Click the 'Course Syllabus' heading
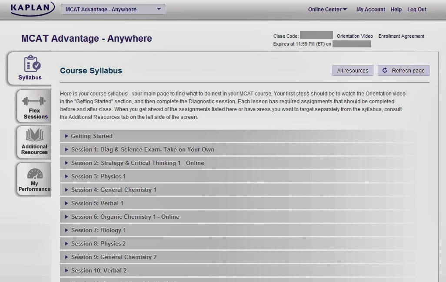The width and height of the screenshot is (446, 282). (x=91, y=70)
